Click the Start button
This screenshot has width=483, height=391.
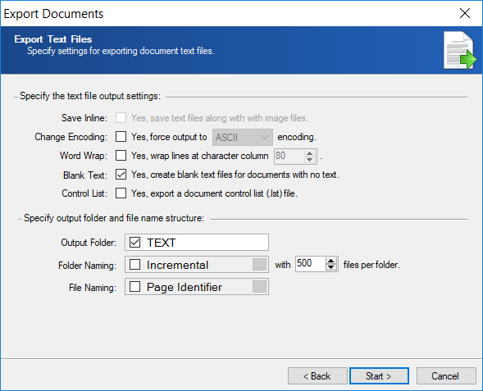tap(379, 376)
